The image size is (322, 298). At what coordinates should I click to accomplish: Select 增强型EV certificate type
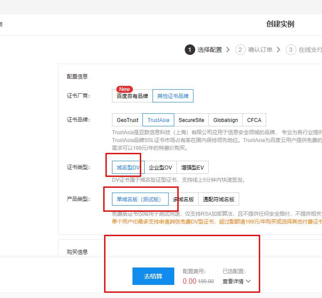click(x=193, y=167)
